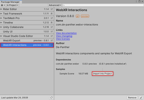Viewport: 144px width, 100px height.
Task: Click the preview tag badge
Action: point(85,16)
